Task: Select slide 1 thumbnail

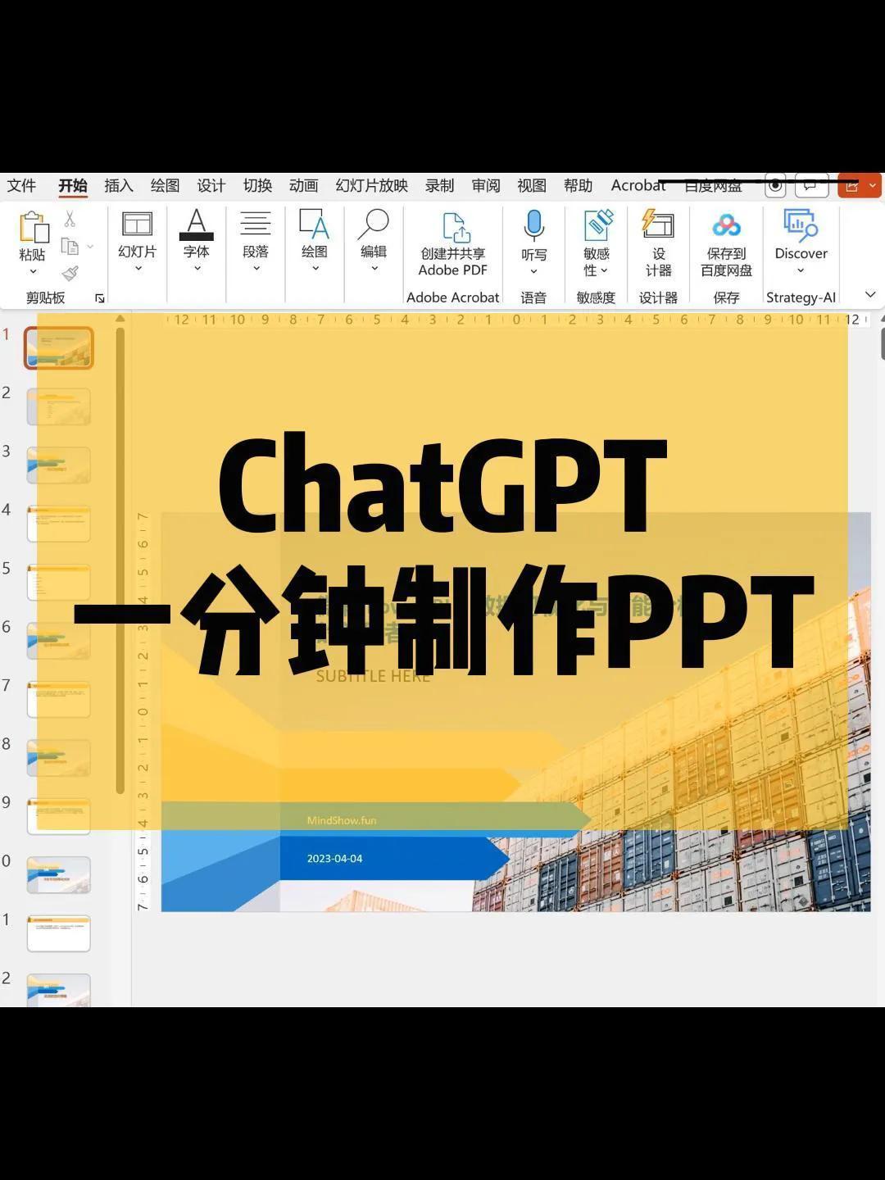Action: coord(58,348)
